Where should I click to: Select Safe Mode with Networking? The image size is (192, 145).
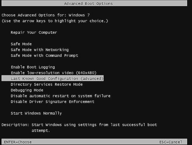(x=39, y=50)
